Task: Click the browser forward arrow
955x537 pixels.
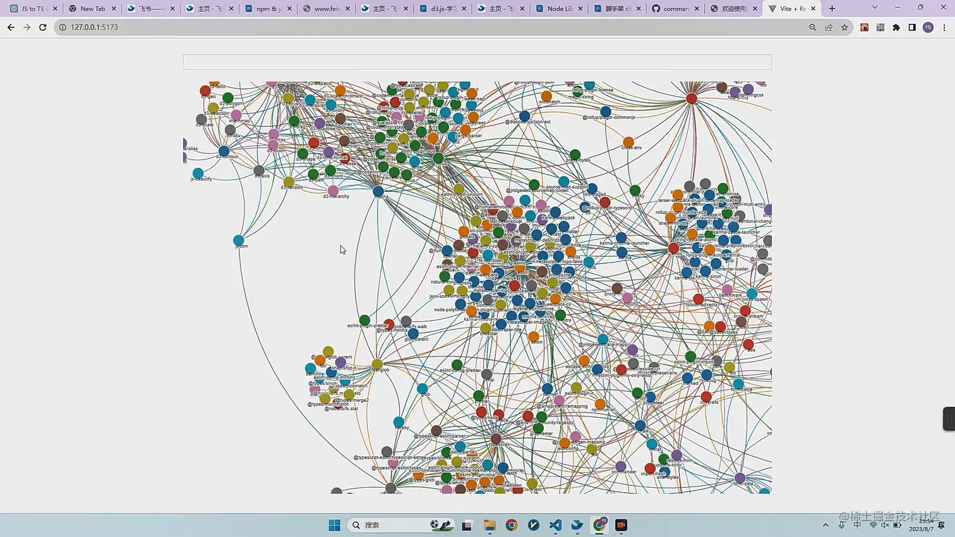Action: coord(27,27)
